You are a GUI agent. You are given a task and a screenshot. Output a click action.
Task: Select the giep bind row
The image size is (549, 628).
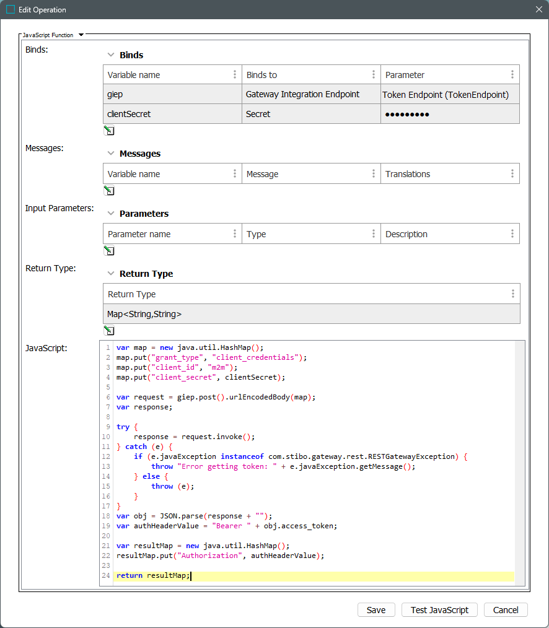click(172, 94)
